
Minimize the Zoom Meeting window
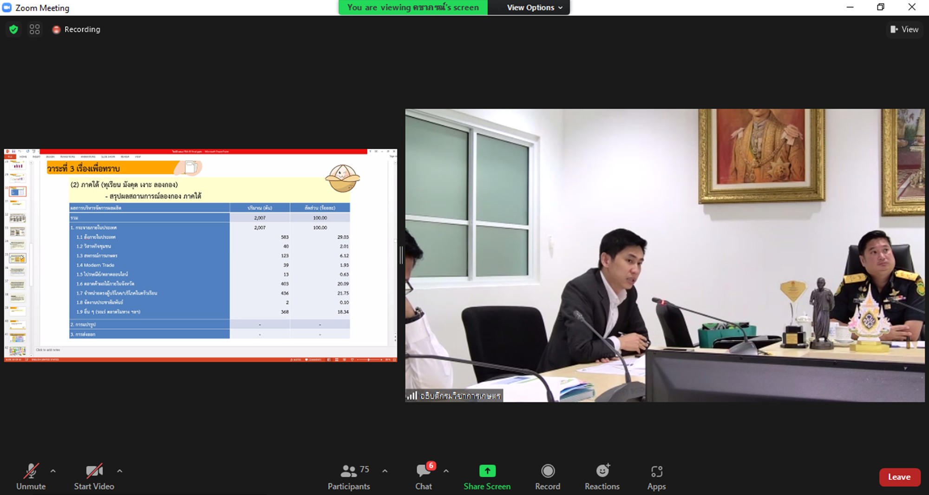point(850,7)
